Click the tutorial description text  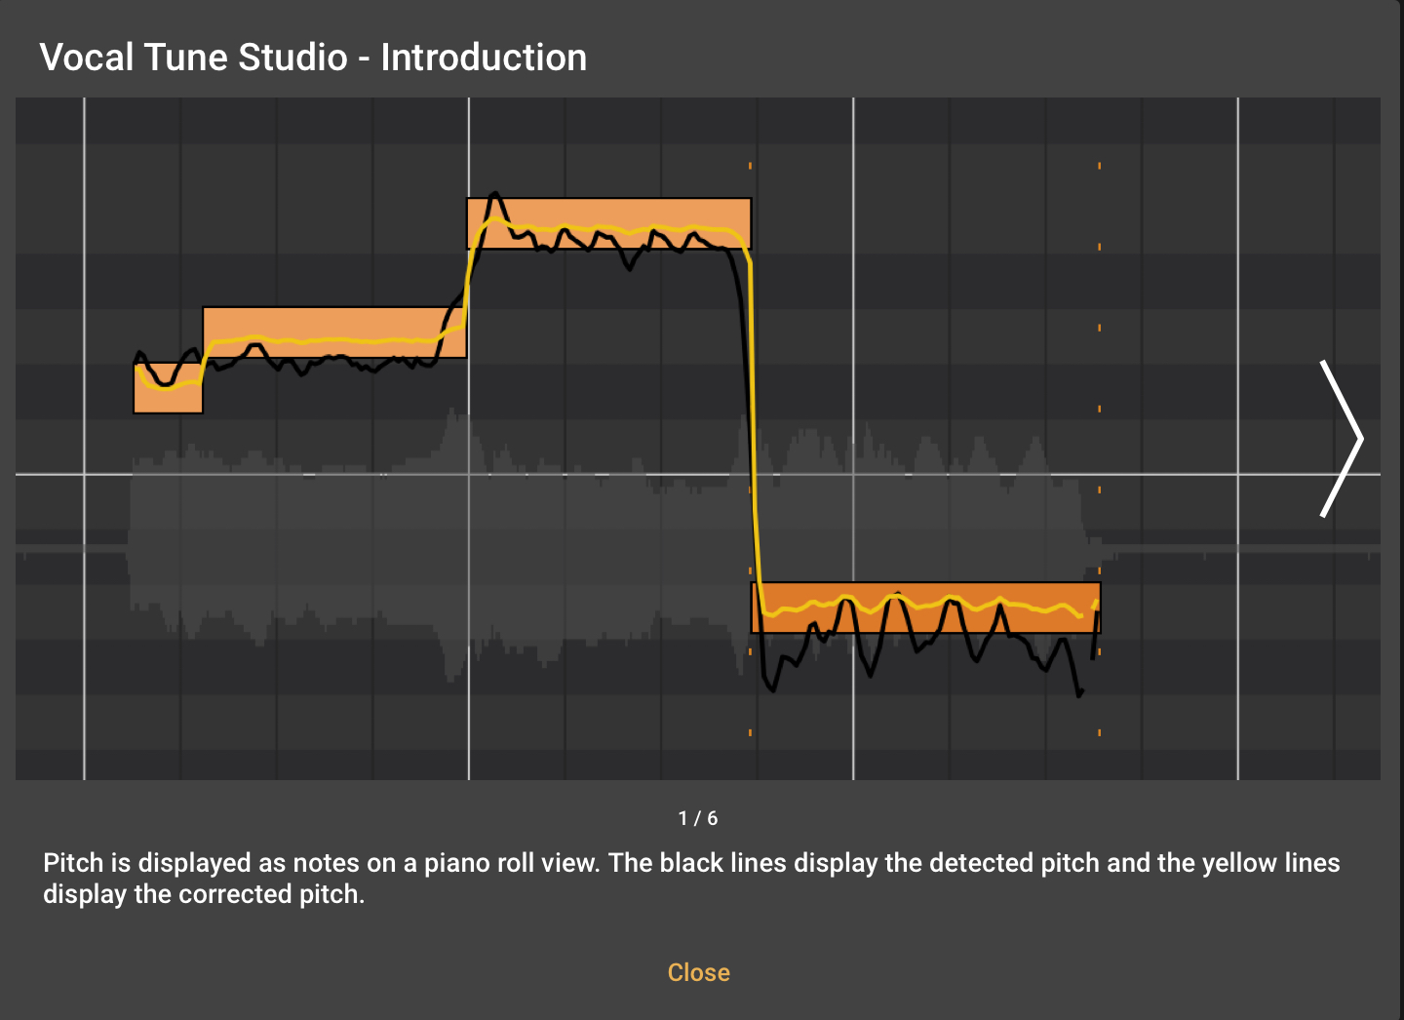pos(682,878)
